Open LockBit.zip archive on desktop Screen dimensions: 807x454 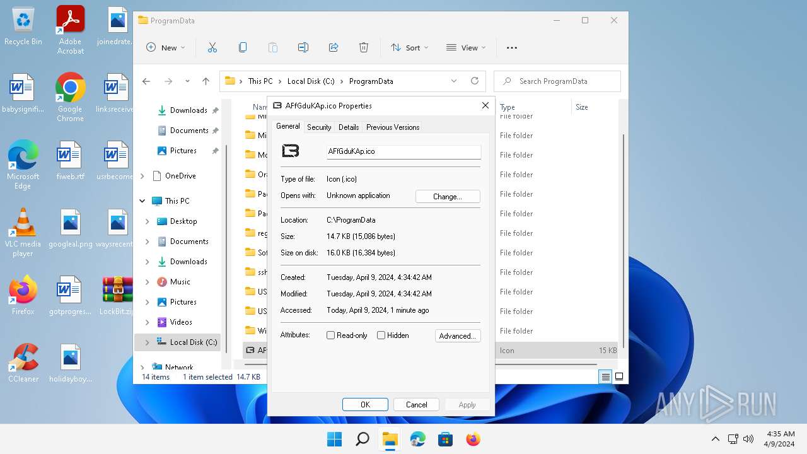[x=117, y=295]
